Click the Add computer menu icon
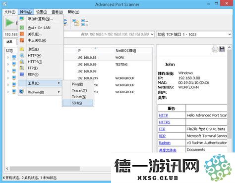This screenshot has width=235, height=183. [22, 19]
